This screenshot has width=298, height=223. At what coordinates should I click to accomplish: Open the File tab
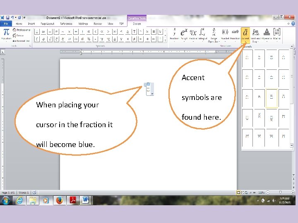click(x=6, y=24)
